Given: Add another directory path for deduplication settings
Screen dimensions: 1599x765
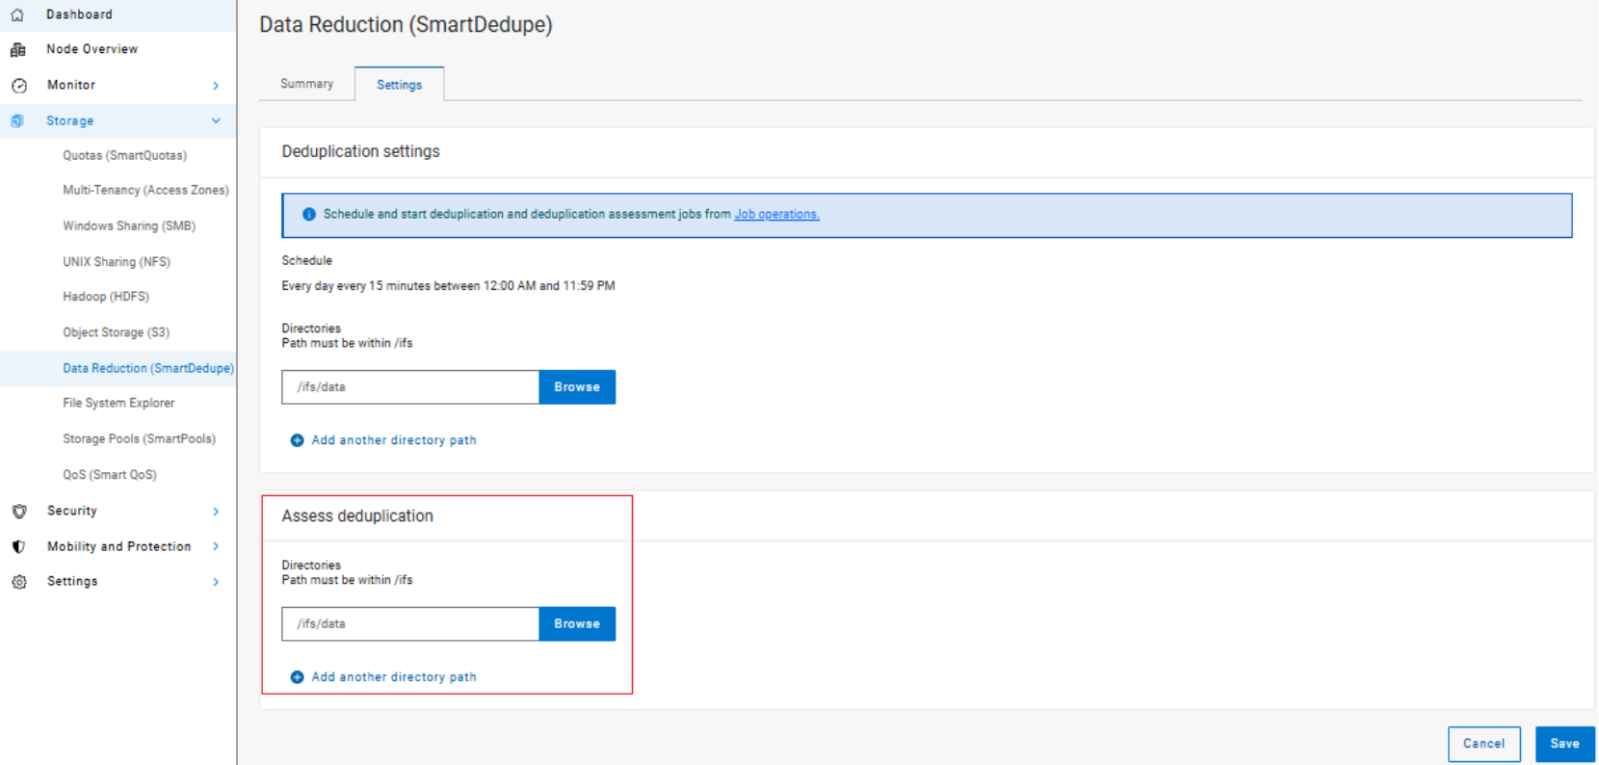Looking at the screenshot, I should (394, 440).
